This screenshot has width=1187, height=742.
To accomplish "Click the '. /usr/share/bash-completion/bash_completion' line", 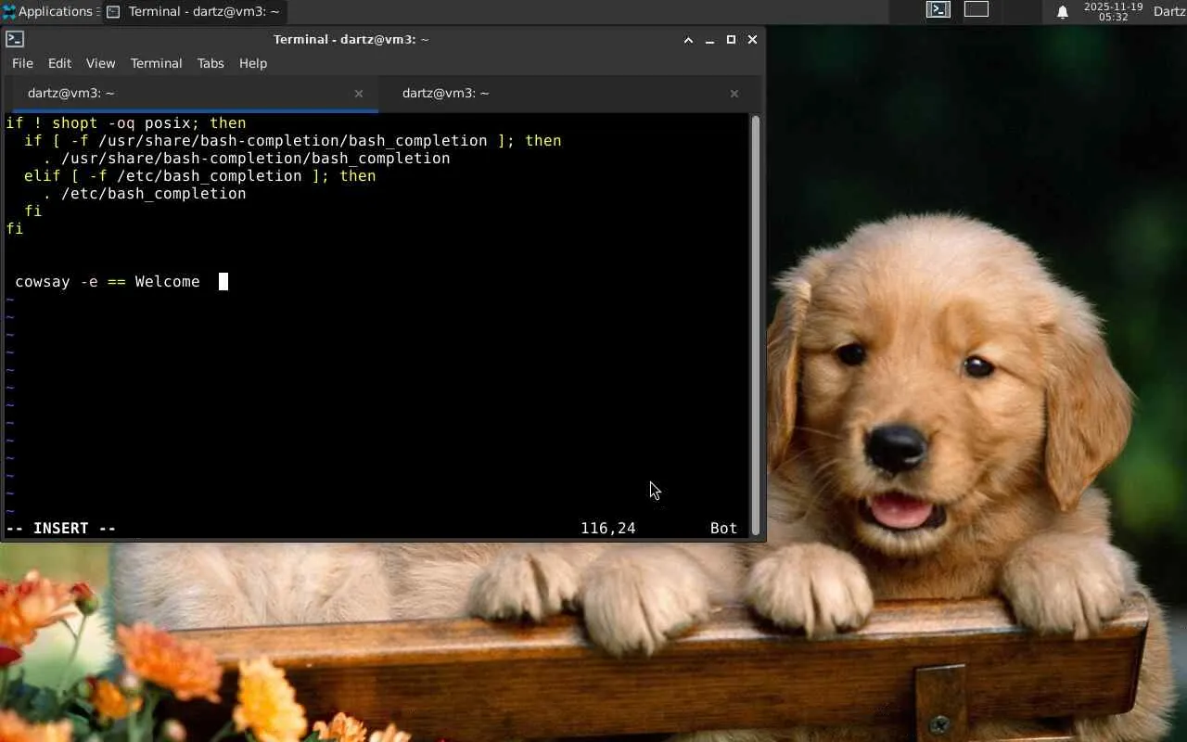I will [x=247, y=159].
